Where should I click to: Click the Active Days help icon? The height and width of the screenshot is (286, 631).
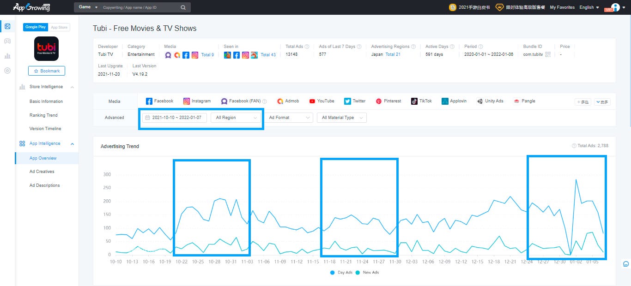click(x=452, y=47)
